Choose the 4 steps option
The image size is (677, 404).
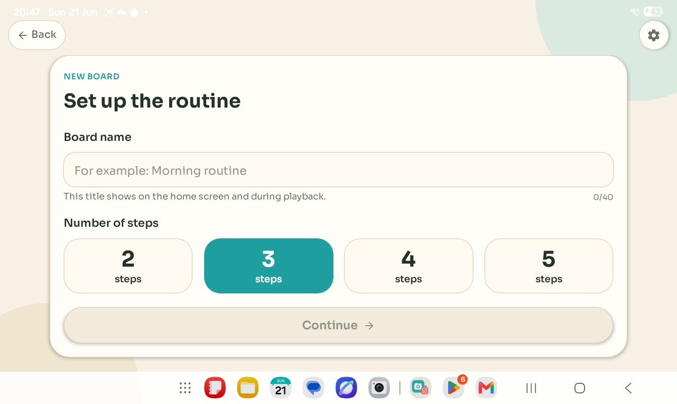(x=408, y=266)
